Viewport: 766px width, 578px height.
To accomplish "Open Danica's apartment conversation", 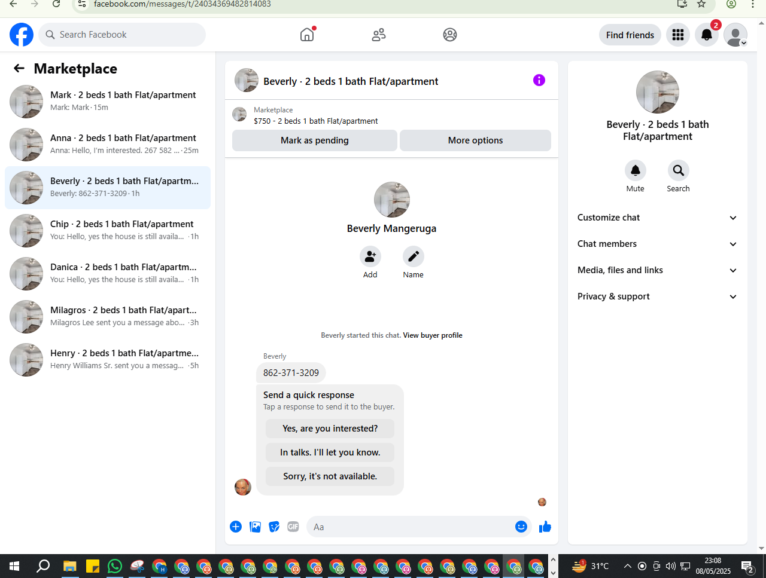I will (x=108, y=274).
